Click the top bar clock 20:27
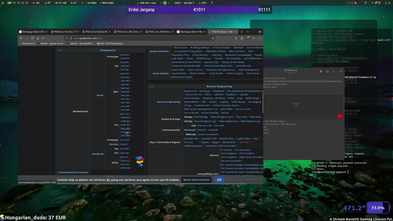 pos(177,3)
